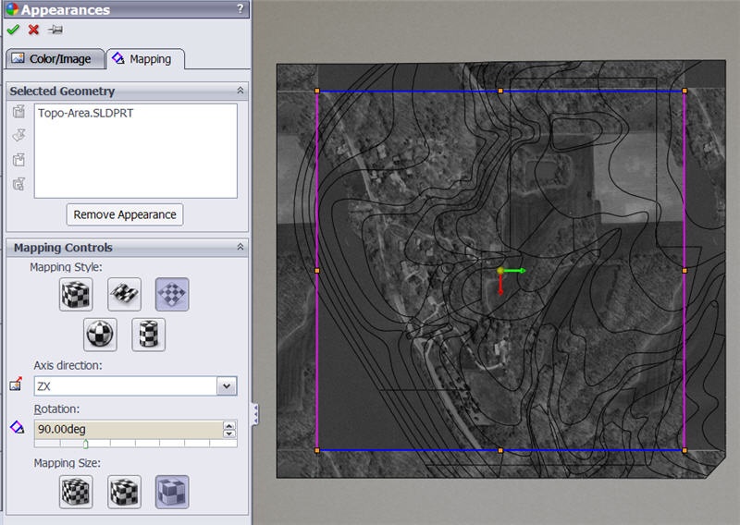Choose the surface mapping style icon
This screenshot has height=525, width=740.
coord(125,295)
